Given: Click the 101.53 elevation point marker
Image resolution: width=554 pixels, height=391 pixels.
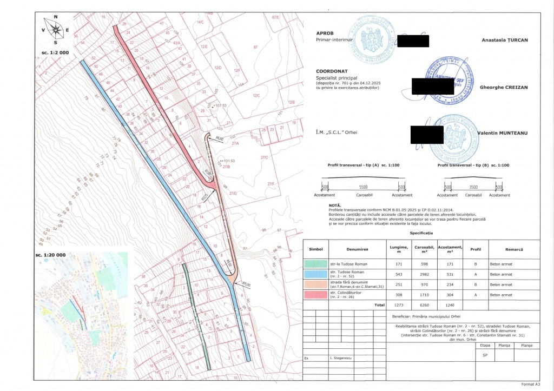Looking at the screenshot, I should 221,161.
